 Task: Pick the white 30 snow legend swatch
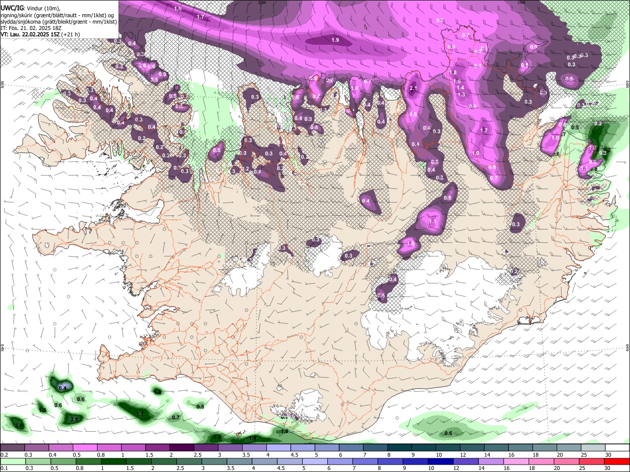point(617,448)
